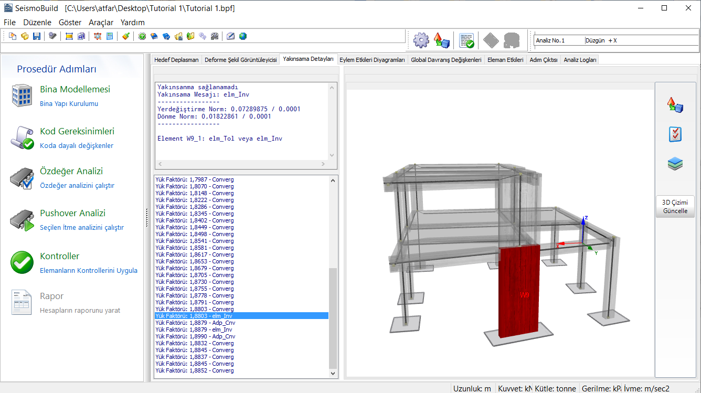Click the save (floppy disk) toolbar icon
Screen dimensions: 701x393
click(37, 36)
